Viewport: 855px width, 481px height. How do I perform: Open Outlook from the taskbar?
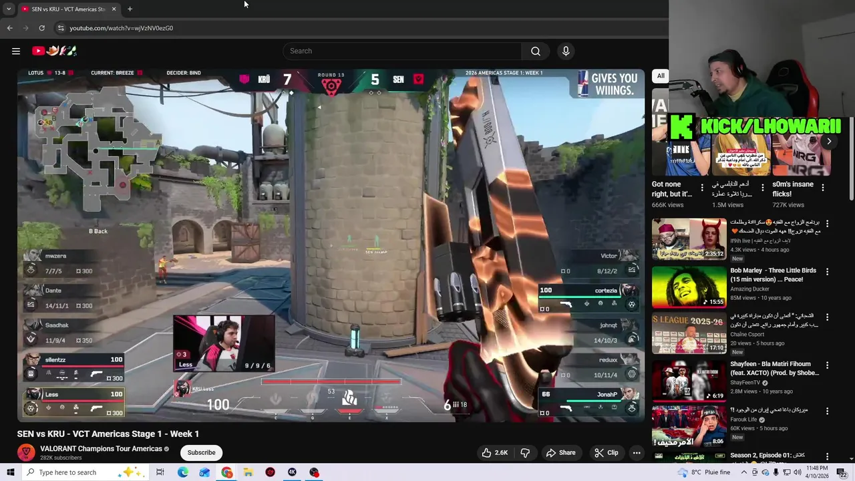tap(204, 472)
